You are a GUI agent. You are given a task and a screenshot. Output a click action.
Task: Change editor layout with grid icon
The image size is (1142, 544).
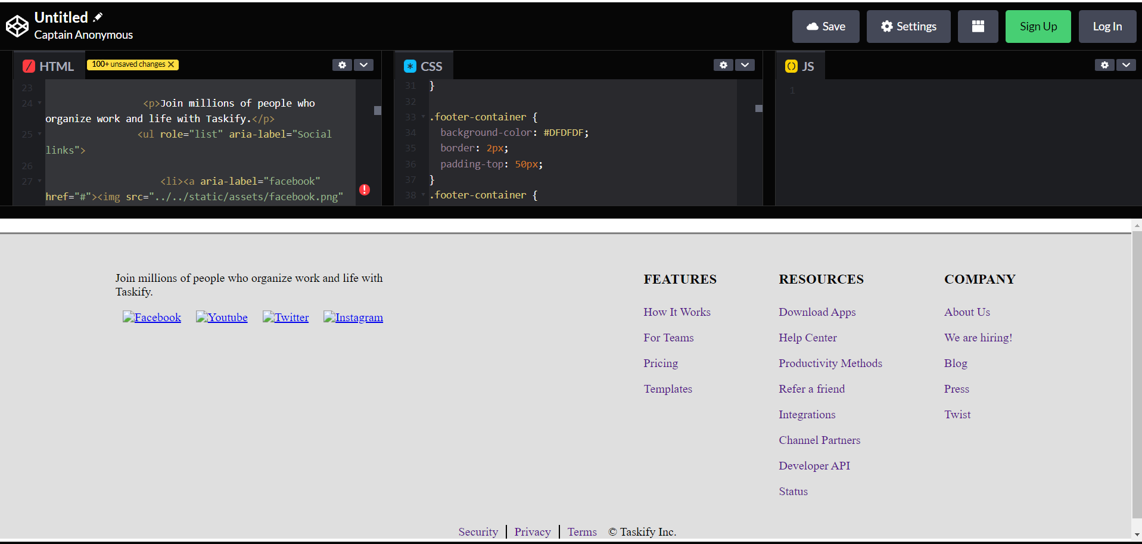(x=978, y=26)
